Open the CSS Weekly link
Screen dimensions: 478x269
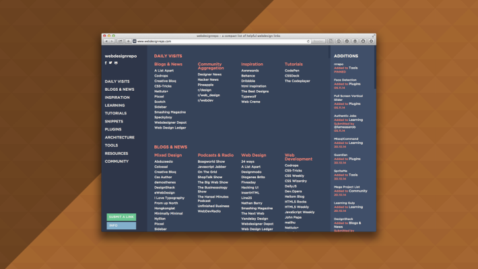click(x=294, y=176)
